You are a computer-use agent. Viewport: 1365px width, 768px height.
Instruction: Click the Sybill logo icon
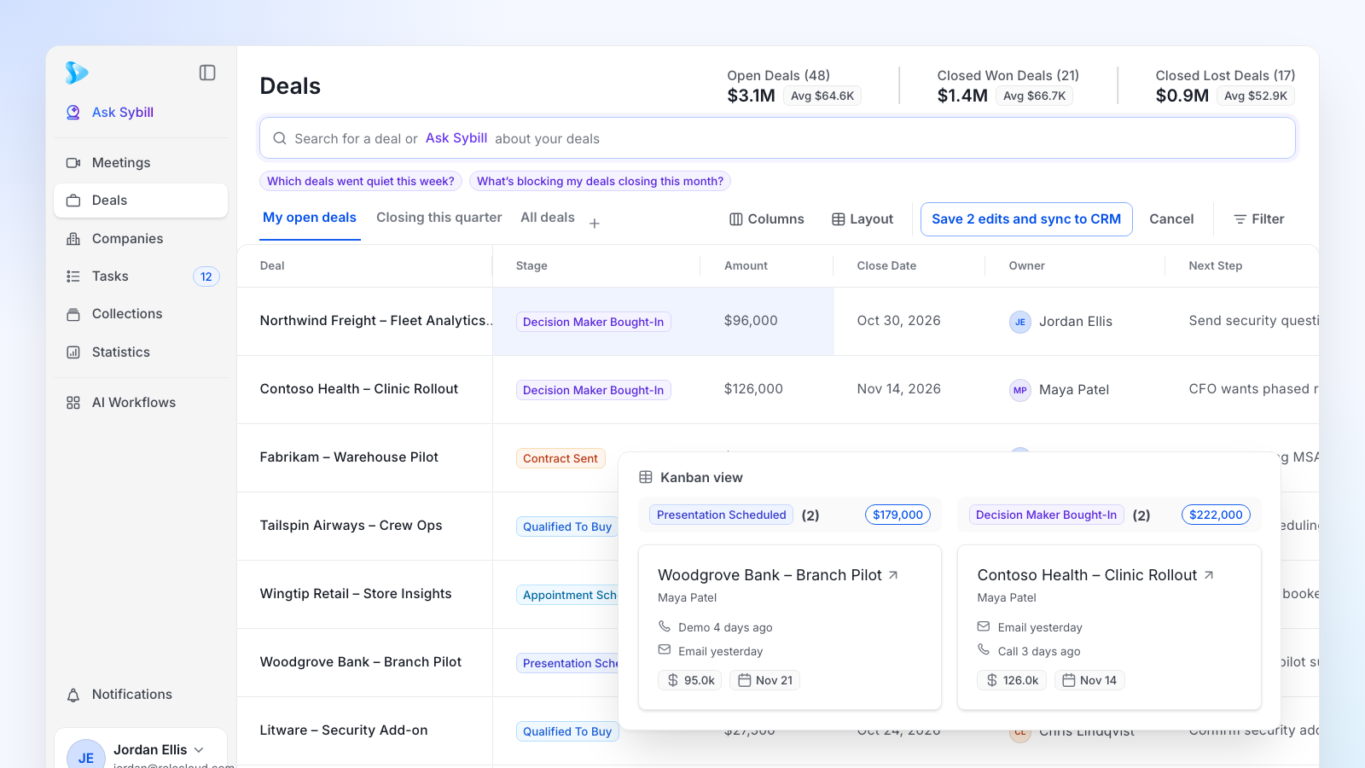tap(77, 73)
